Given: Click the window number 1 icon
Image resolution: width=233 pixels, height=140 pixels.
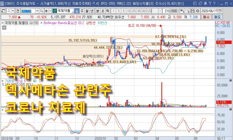Looking at the screenshot, I should point(2,3).
